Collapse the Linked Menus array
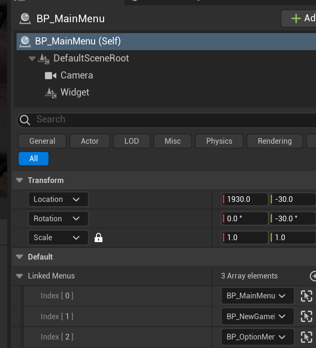Screen dimensions: 316x348 point(19,276)
